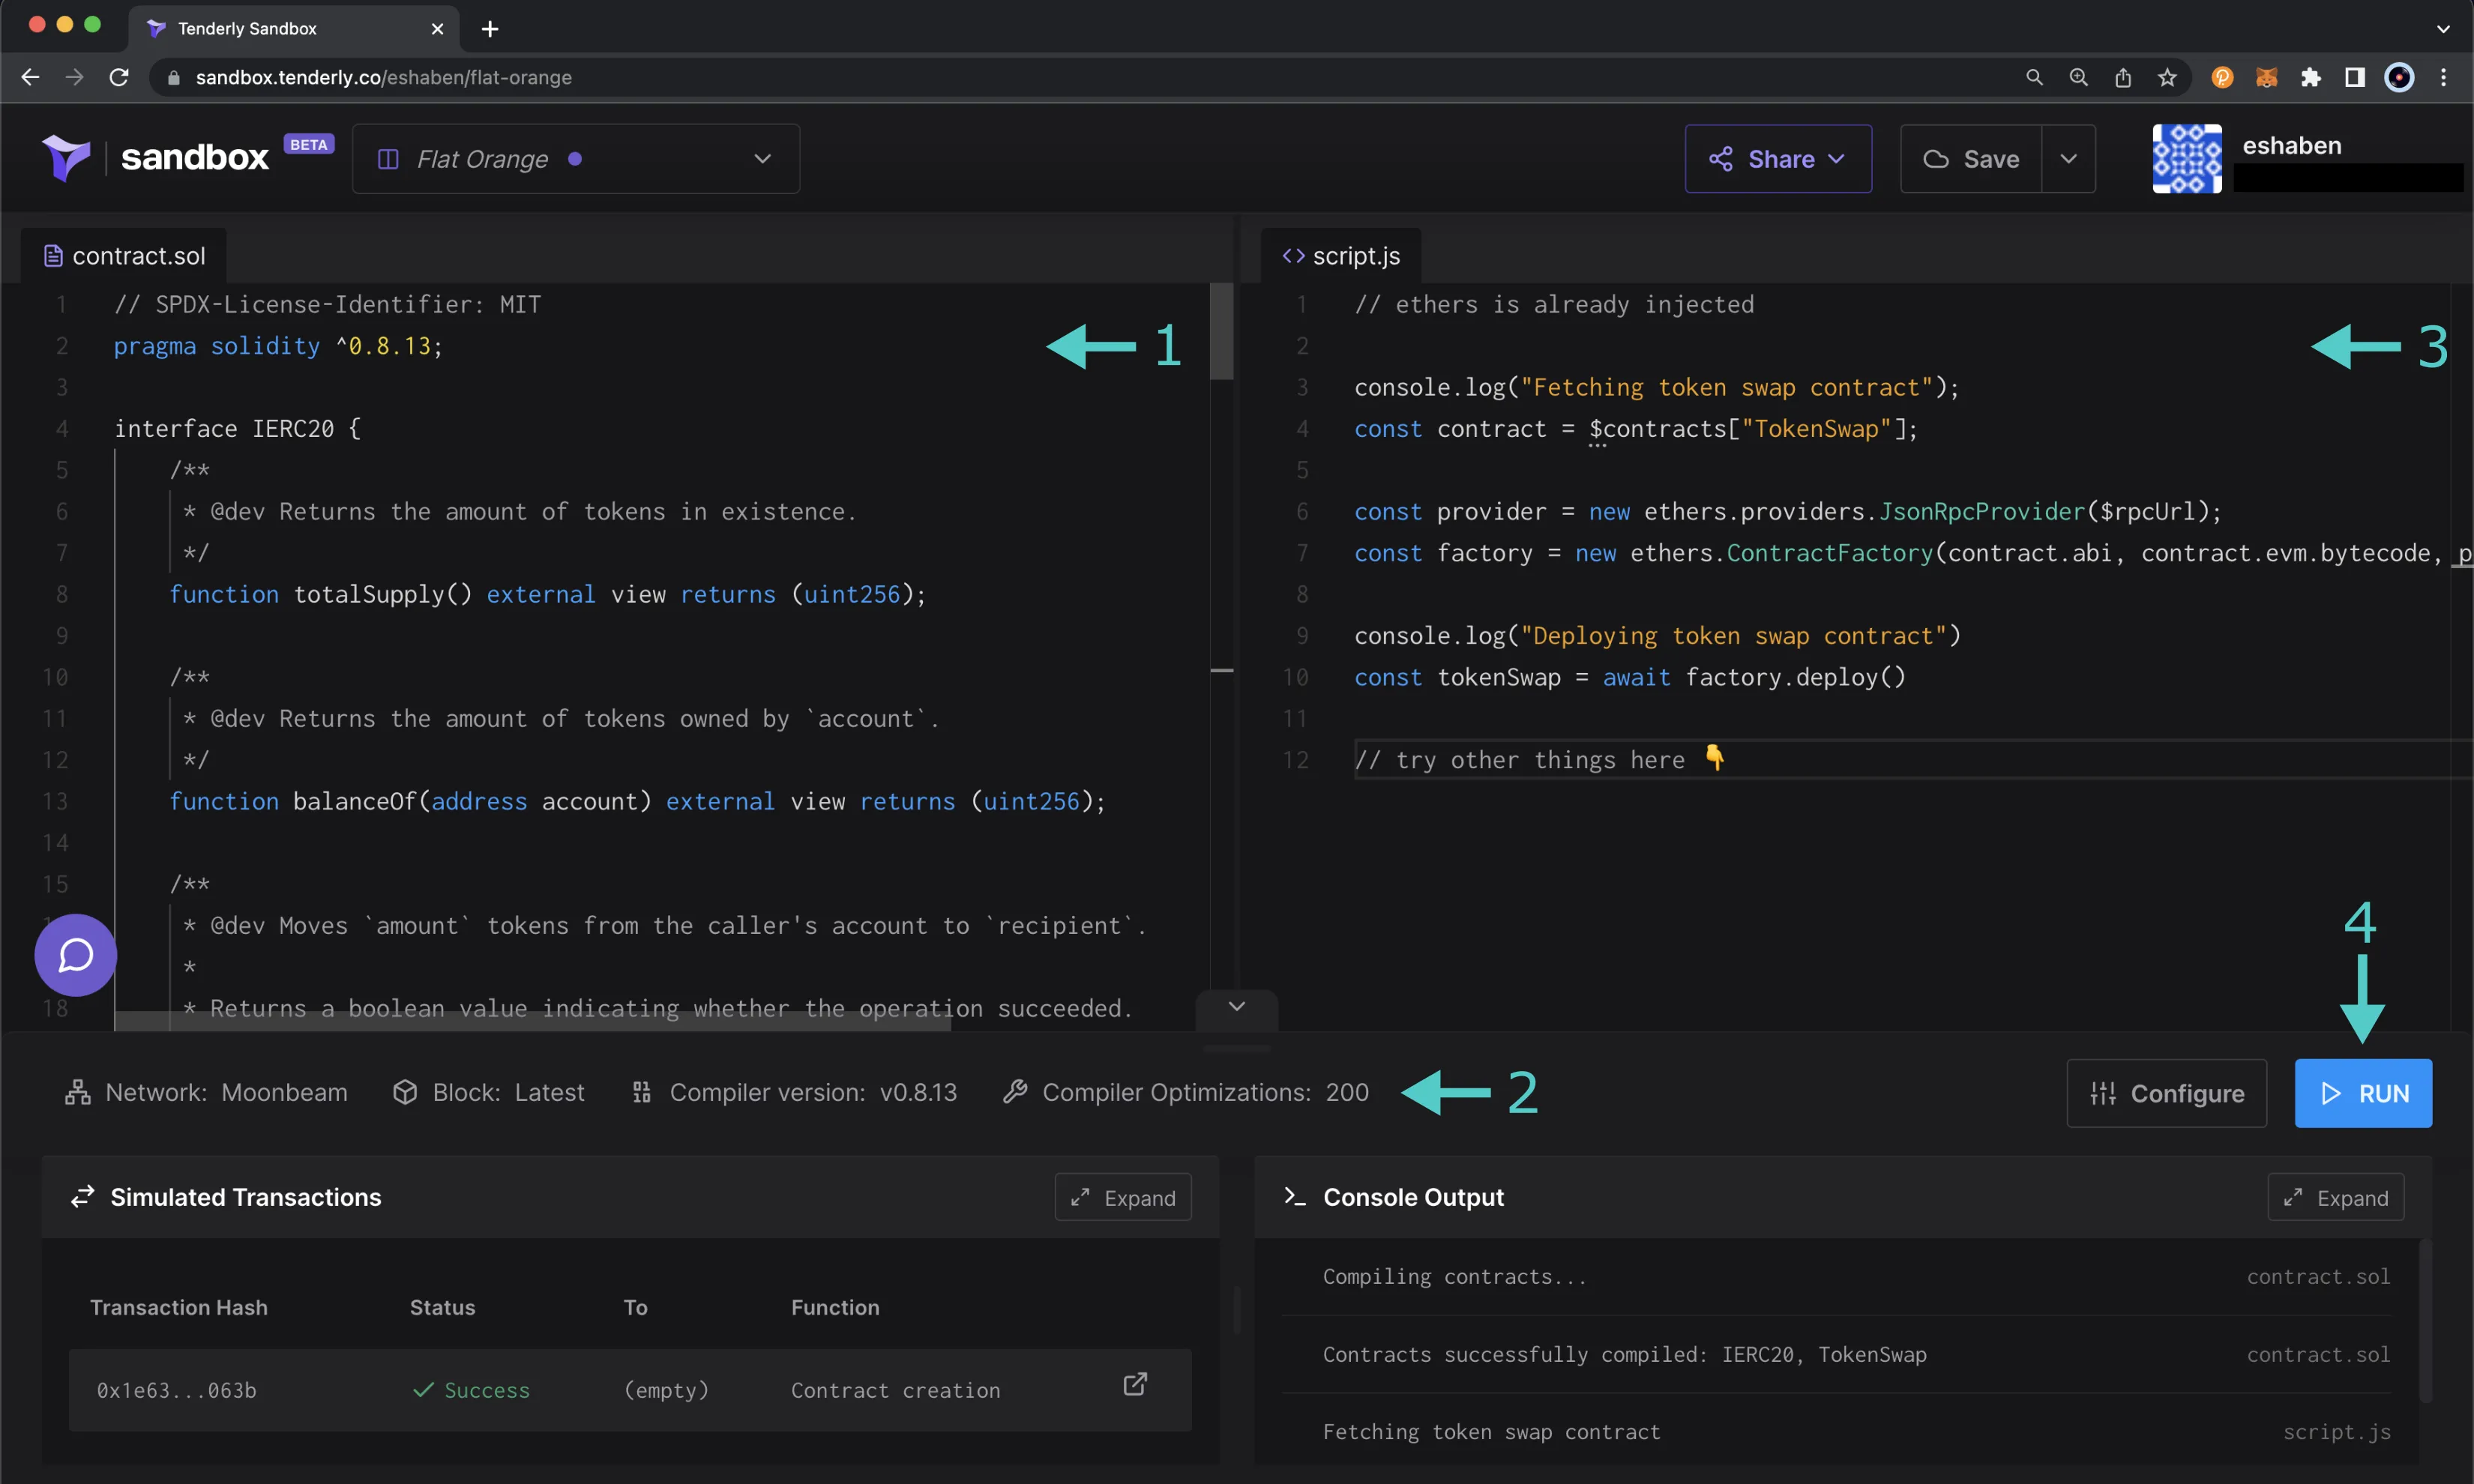Expand the Console Output panel

(x=2336, y=1197)
